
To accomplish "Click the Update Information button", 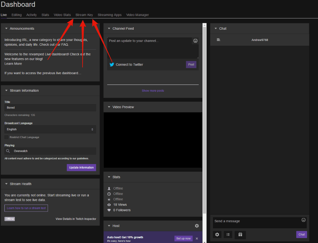I will pos(81,168).
